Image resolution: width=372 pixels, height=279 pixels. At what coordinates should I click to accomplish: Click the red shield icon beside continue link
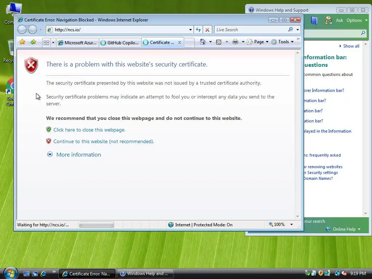[49, 141]
